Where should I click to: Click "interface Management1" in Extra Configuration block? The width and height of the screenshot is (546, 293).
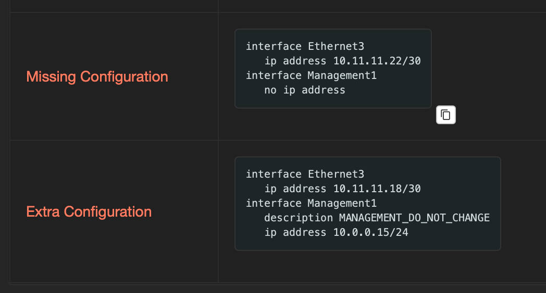[311, 203]
